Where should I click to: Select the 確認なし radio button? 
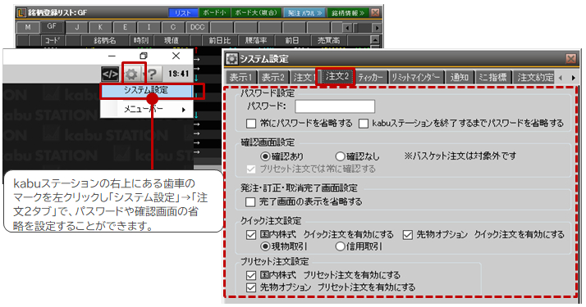click(x=340, y=156)
